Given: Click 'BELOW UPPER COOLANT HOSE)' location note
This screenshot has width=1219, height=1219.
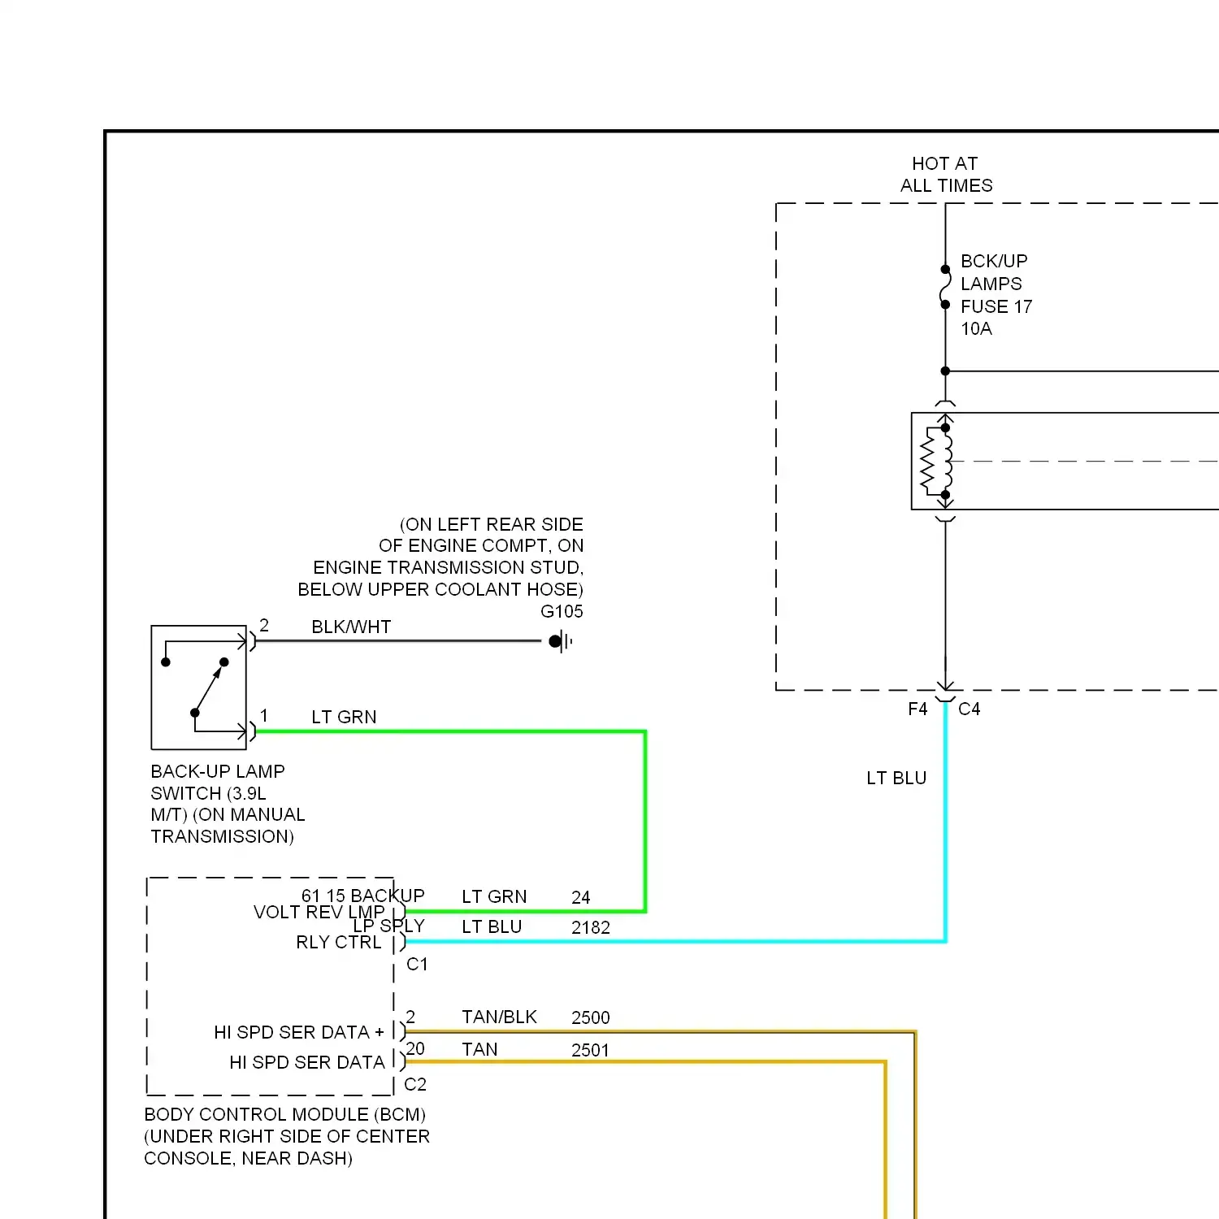Looking at the screenshot, I should 440,589.
